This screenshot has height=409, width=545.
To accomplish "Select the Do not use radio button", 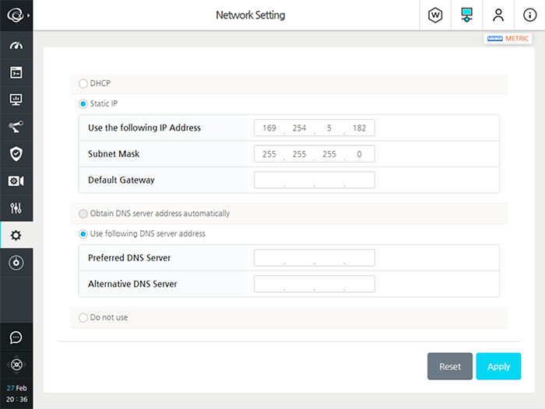I will (83, 318).
